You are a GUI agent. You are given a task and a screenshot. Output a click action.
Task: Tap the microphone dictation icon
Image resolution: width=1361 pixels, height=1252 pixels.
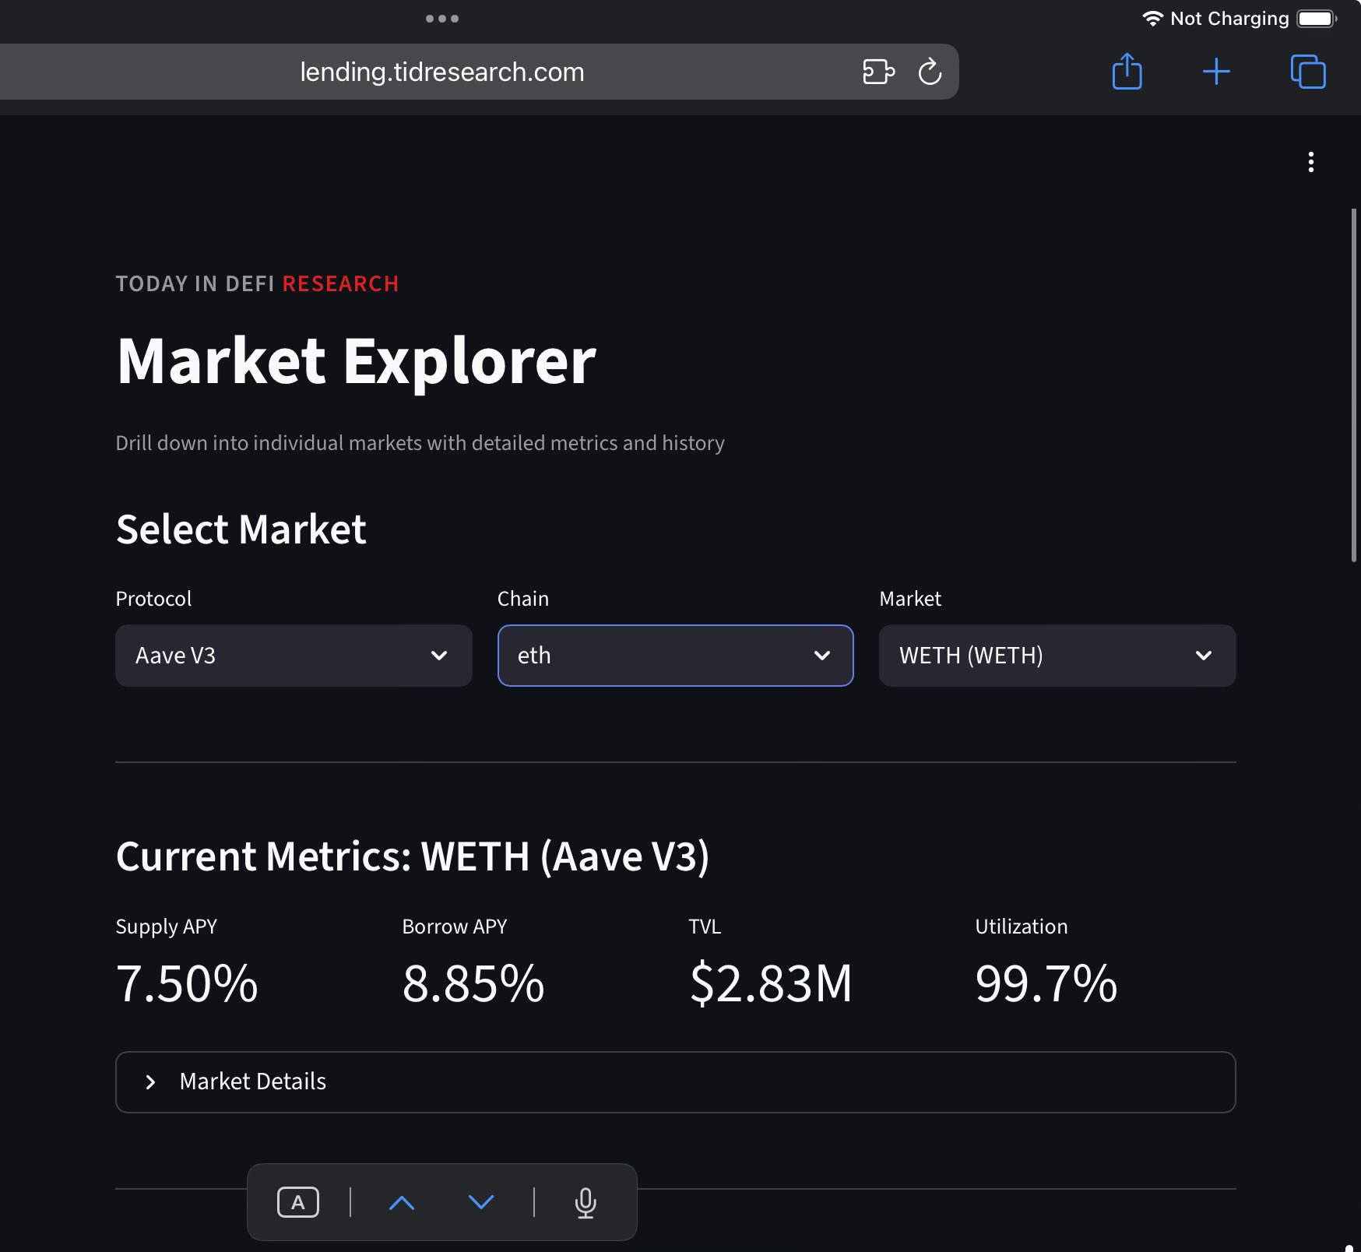(586, 1202)
